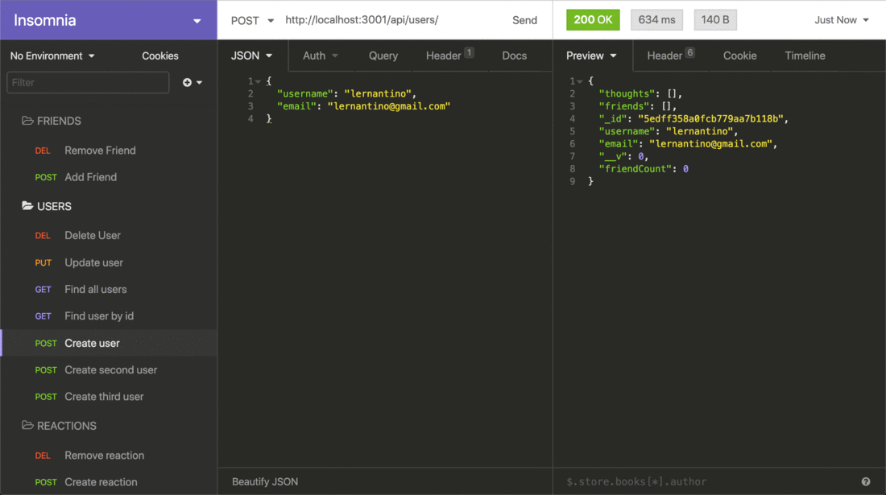886x495 pixels.
Task: Select the DEL icon for Delete User
Action: coord(43,235)
